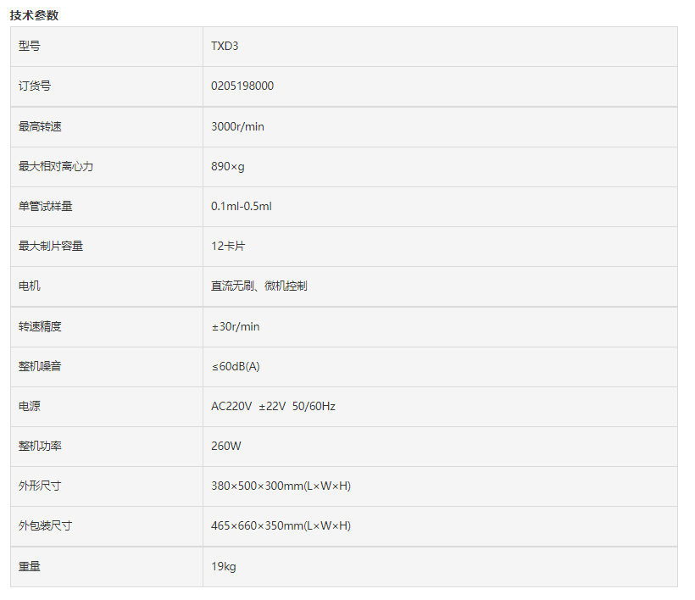The width and height of the screenshot is (695, 600).
Task: Click the 0.1ml-0.5ml sample volume value
Action: 241,206
